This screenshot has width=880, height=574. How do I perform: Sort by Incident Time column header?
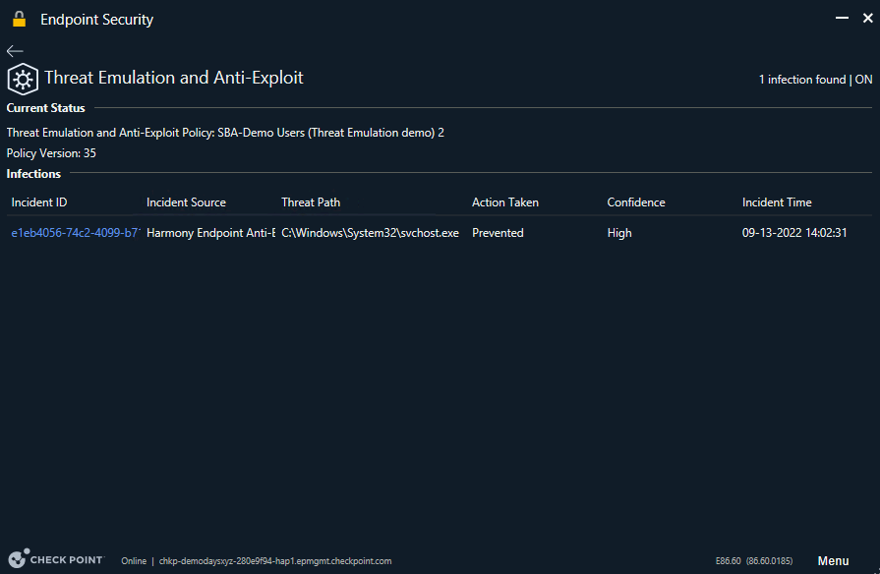tap(777, 202)
